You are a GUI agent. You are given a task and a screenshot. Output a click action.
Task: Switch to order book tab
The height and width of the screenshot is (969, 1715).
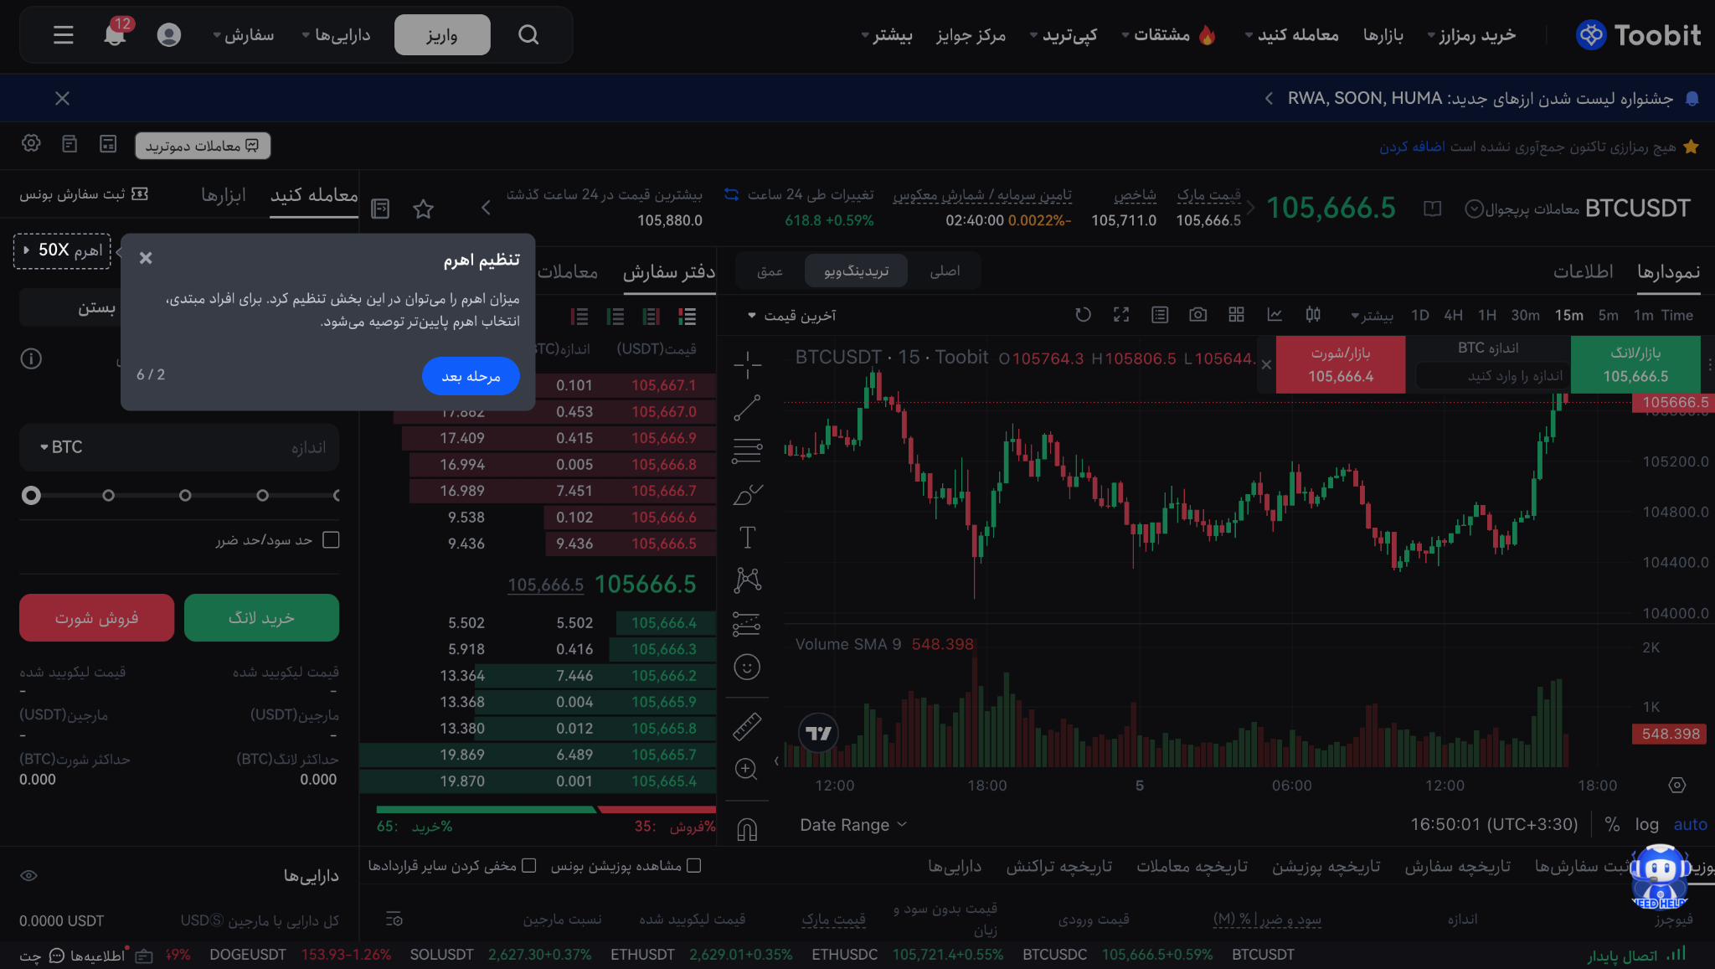[668, 272]
